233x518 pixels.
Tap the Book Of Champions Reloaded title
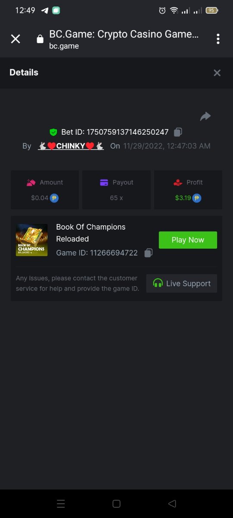(x=91, y=233)
